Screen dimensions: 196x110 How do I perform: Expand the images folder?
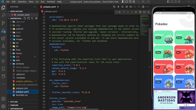click(x=23, y=39)
